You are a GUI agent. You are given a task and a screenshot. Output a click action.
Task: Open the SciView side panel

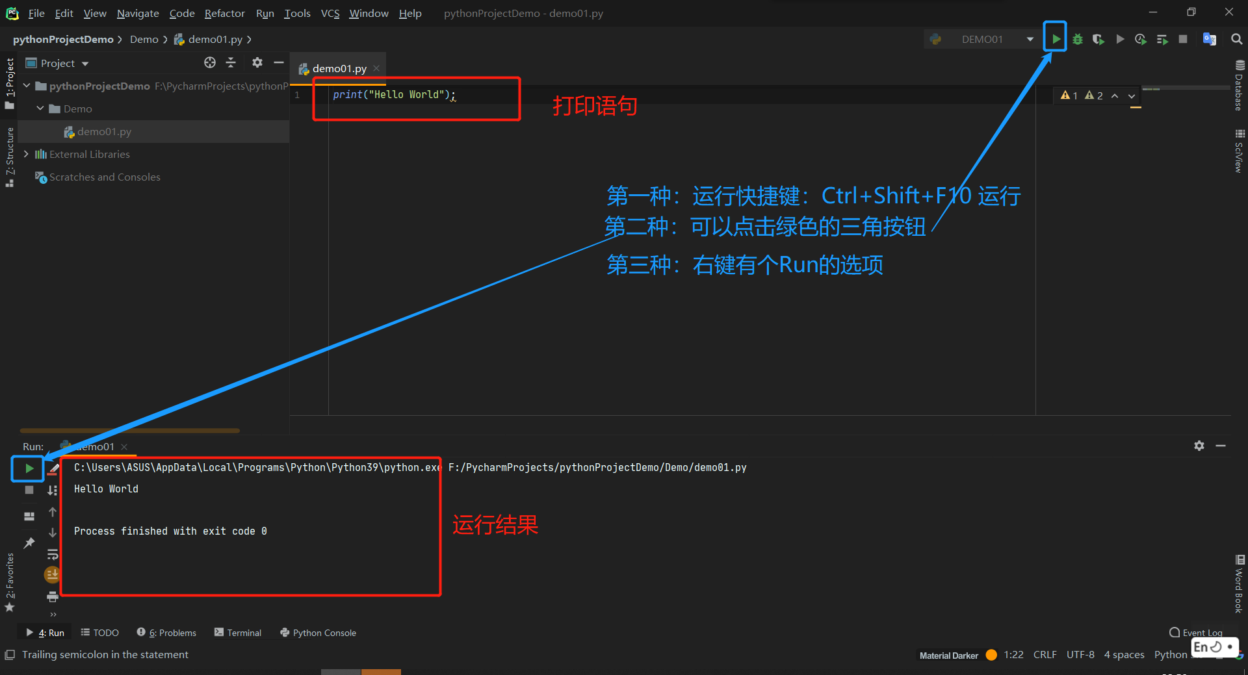click(1240, 151)
